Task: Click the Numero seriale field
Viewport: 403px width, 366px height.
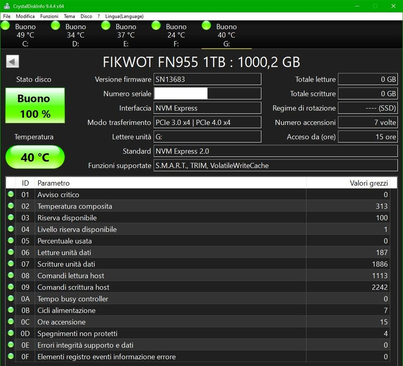Action: pyautogui.click(x=207, y=93)
